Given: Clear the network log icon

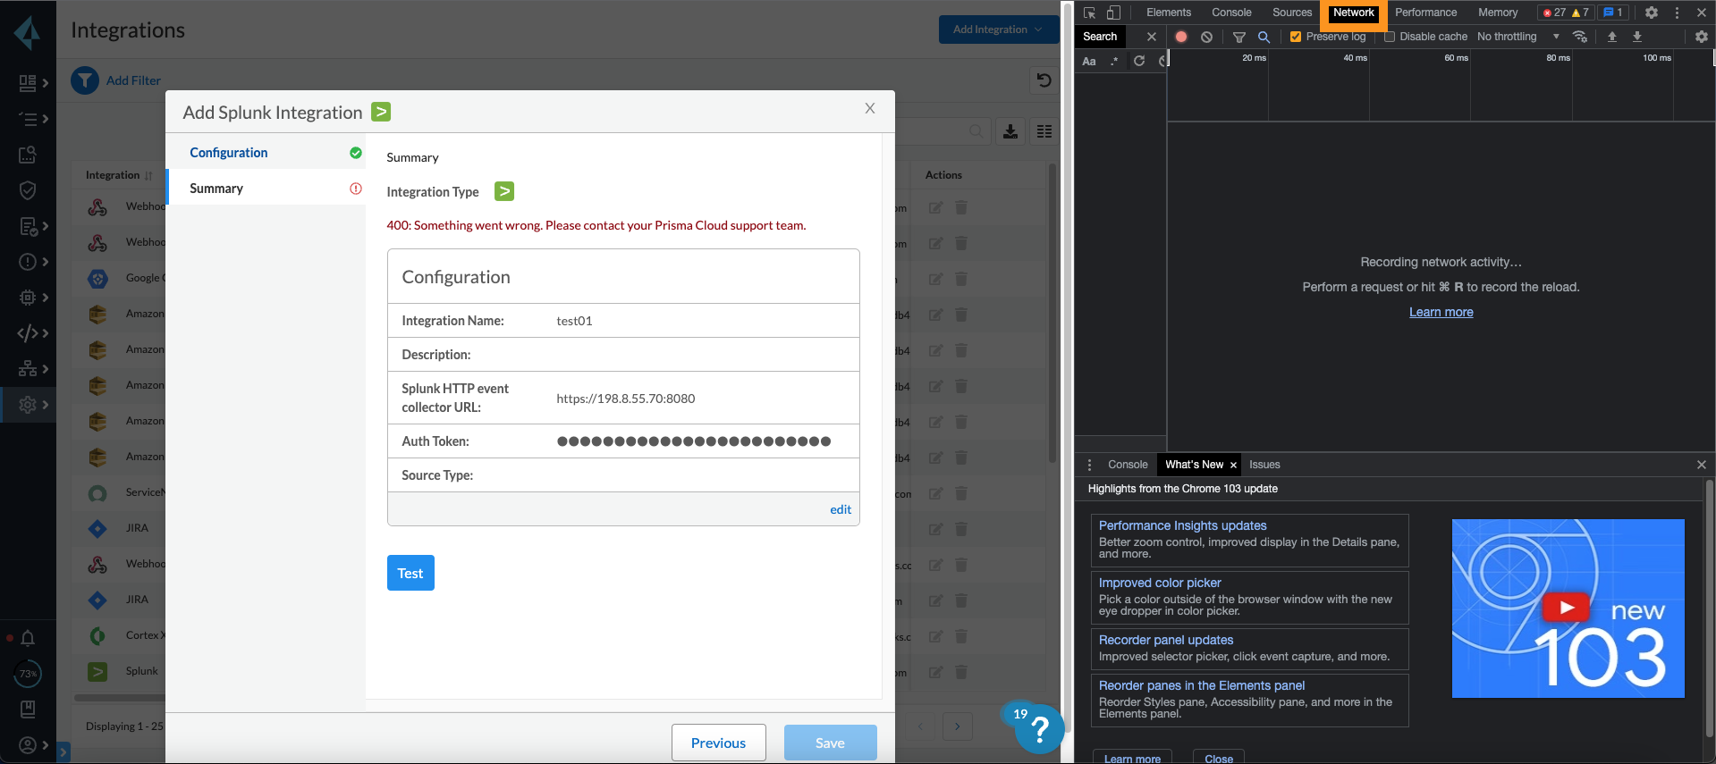Looking at the screenshot, I should coord(1206,37).
